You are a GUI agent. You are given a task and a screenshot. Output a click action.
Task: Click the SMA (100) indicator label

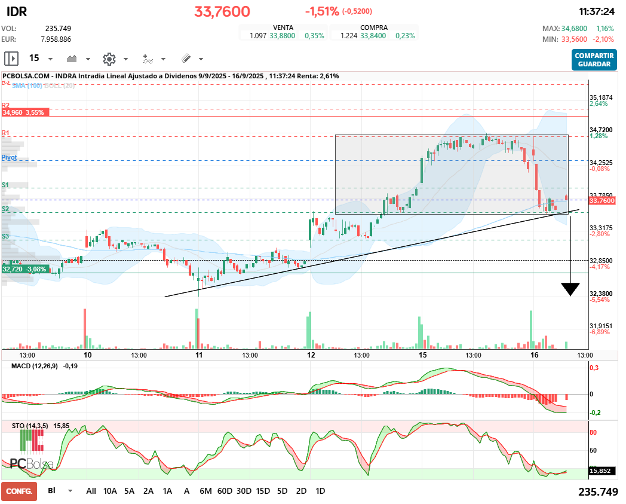point(27,85)
